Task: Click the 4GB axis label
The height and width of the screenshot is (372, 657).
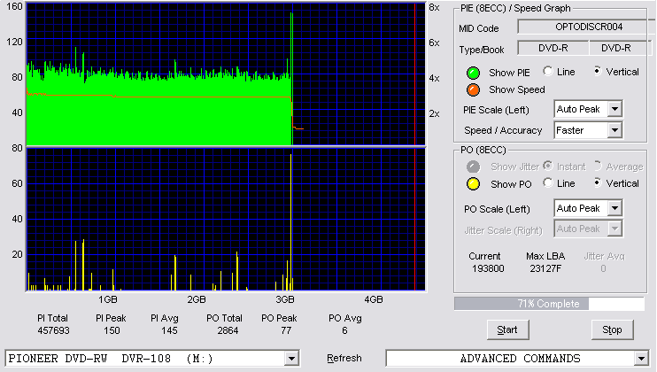Action: (374, 299)
